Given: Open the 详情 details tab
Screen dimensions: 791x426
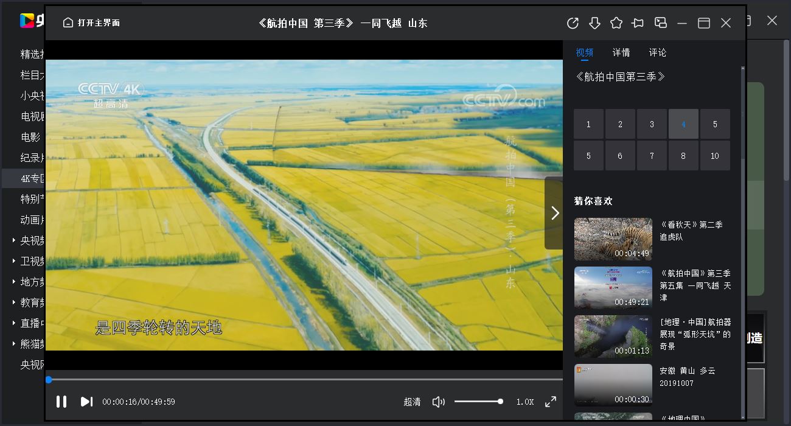Looking at the screenshot, I should pos(621,52).
